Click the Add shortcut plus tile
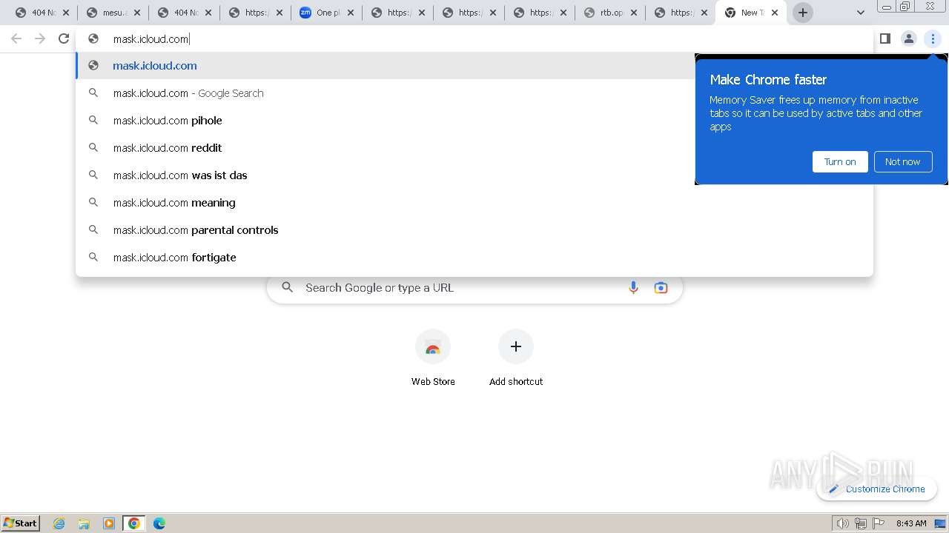Screen dimensions: 949x533 click(516, 358)
